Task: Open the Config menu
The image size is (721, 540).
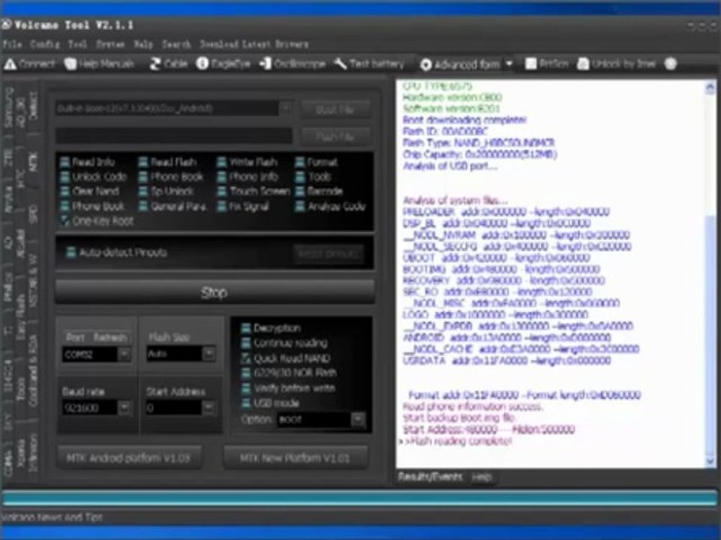Action: click(x=45, y=44)
